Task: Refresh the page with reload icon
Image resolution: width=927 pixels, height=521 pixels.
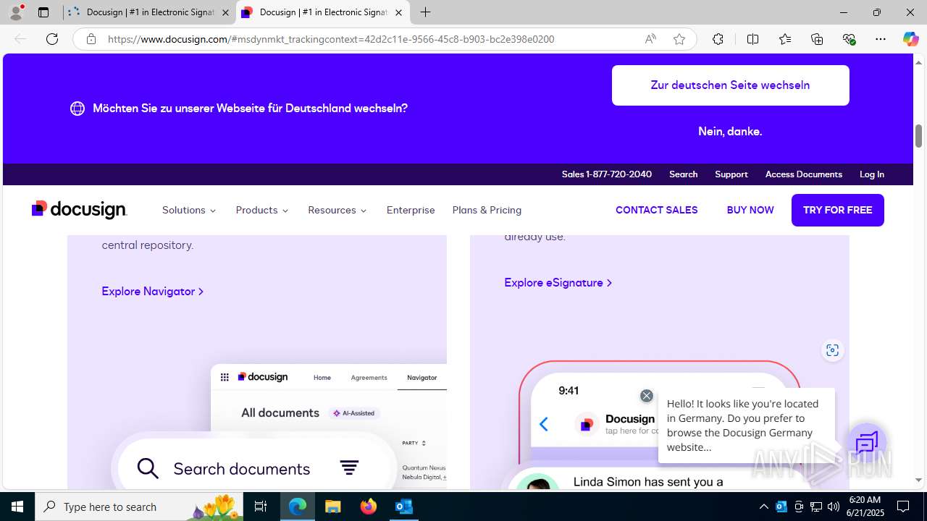Action: (x=52, y=39)
